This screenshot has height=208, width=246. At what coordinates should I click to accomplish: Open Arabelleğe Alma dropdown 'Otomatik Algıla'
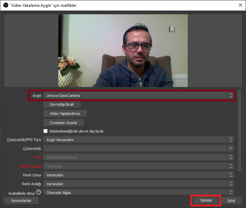point(139,192)
